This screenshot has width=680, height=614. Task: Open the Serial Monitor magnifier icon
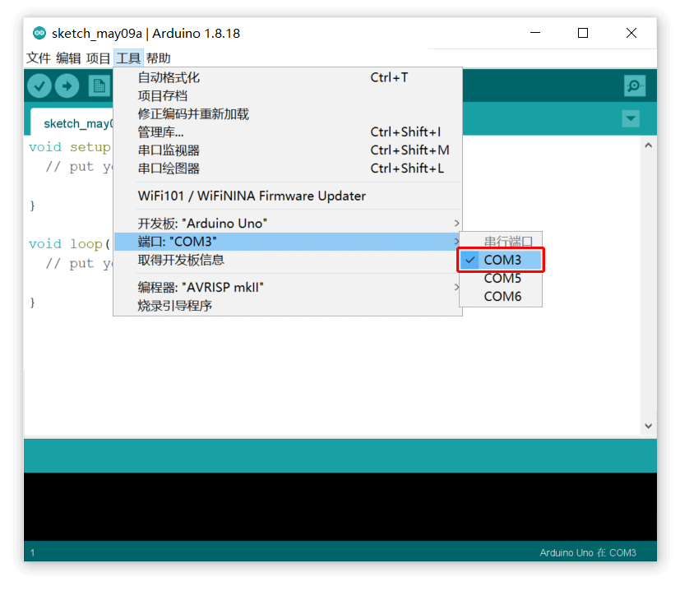634,85
